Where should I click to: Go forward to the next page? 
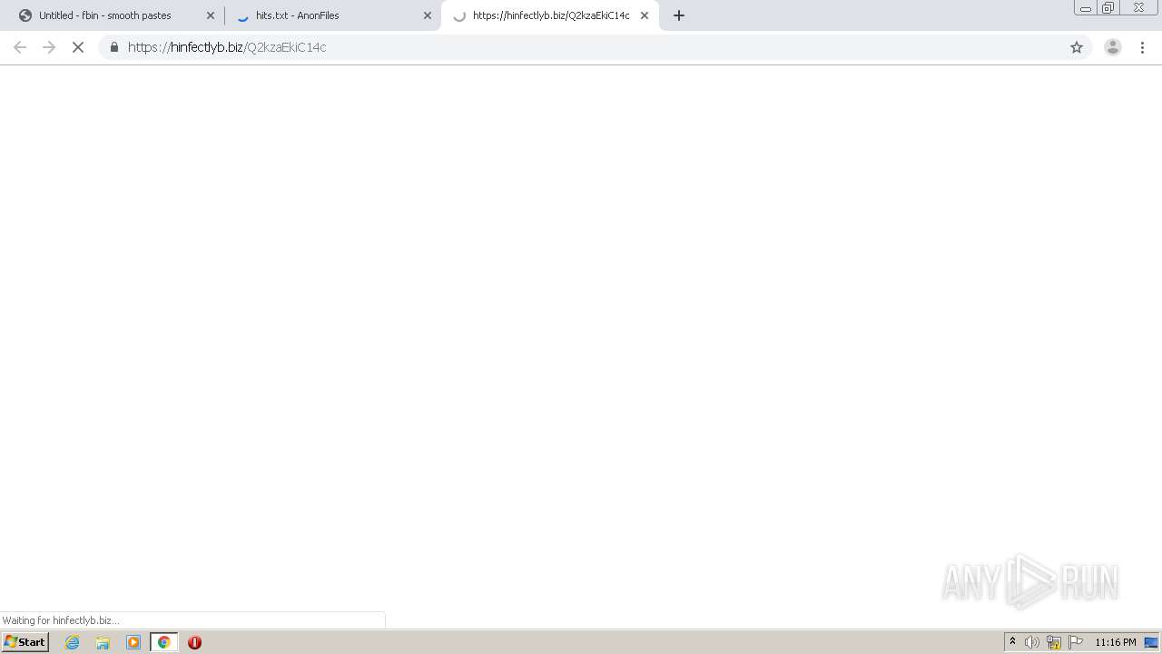pyautogui.click(x=49, y=47)
